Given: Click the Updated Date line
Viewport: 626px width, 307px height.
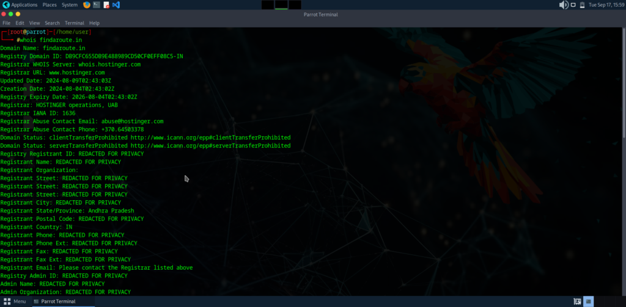Looking at the screenshot, I should (x=56, y=81).
